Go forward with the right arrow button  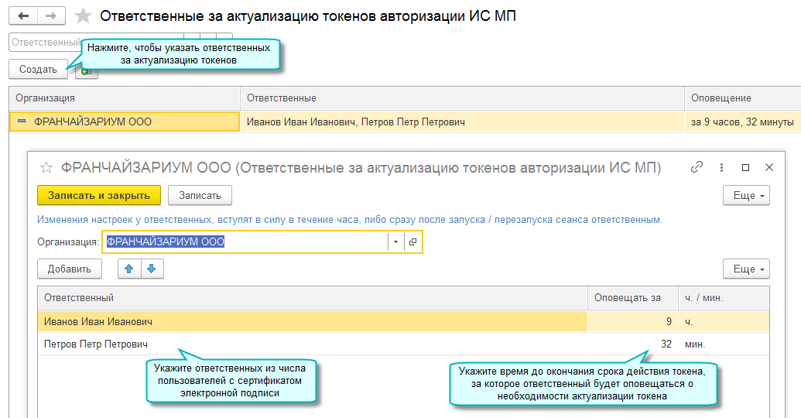(x=51, y=15)
